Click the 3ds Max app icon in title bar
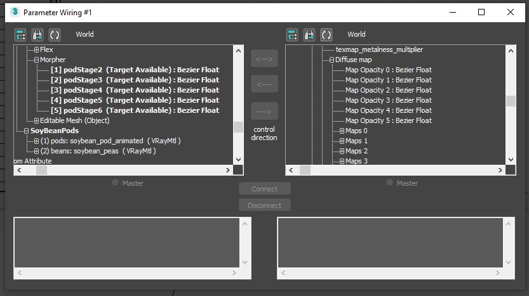This screenshot has width=529, height=296. click(15, 12)
